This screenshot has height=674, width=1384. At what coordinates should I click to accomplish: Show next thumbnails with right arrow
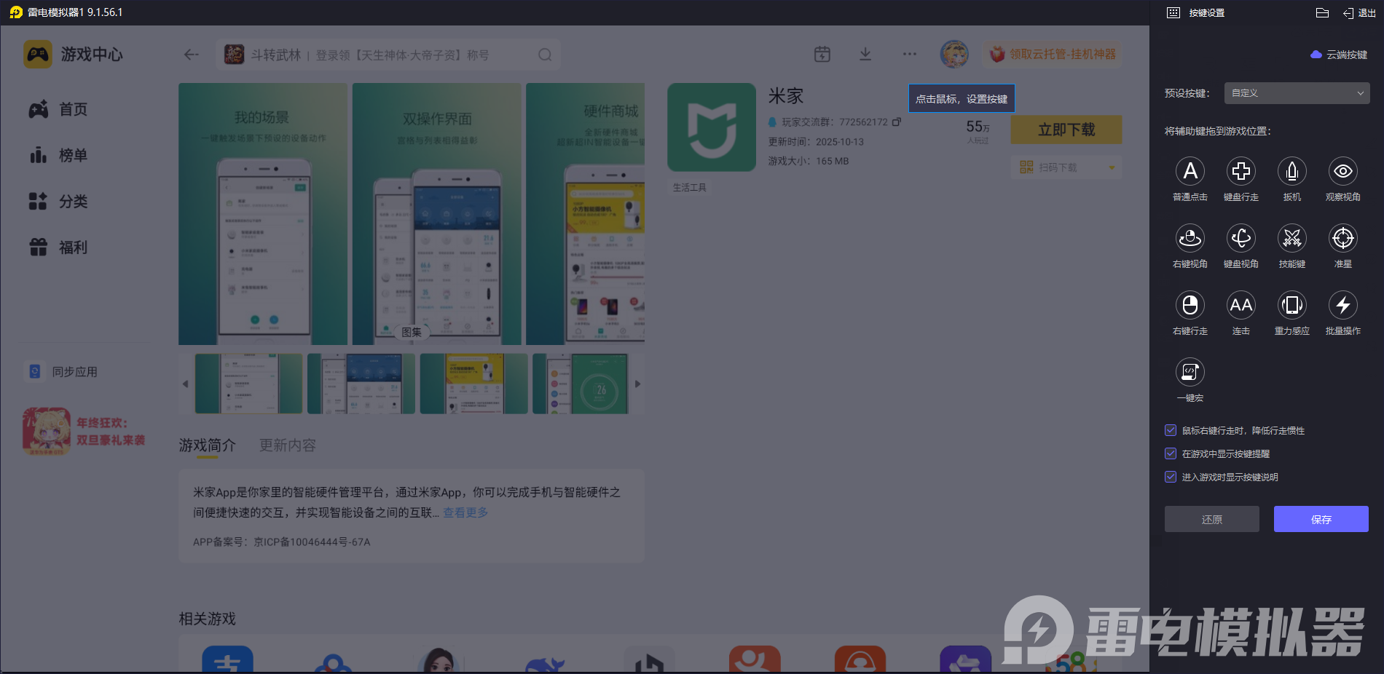click(x=637, y=384)
